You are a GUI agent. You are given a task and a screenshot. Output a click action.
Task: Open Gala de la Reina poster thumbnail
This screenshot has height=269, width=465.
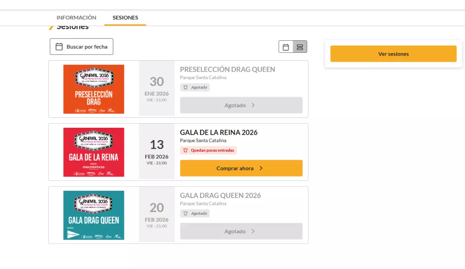(x=94, y=152)
